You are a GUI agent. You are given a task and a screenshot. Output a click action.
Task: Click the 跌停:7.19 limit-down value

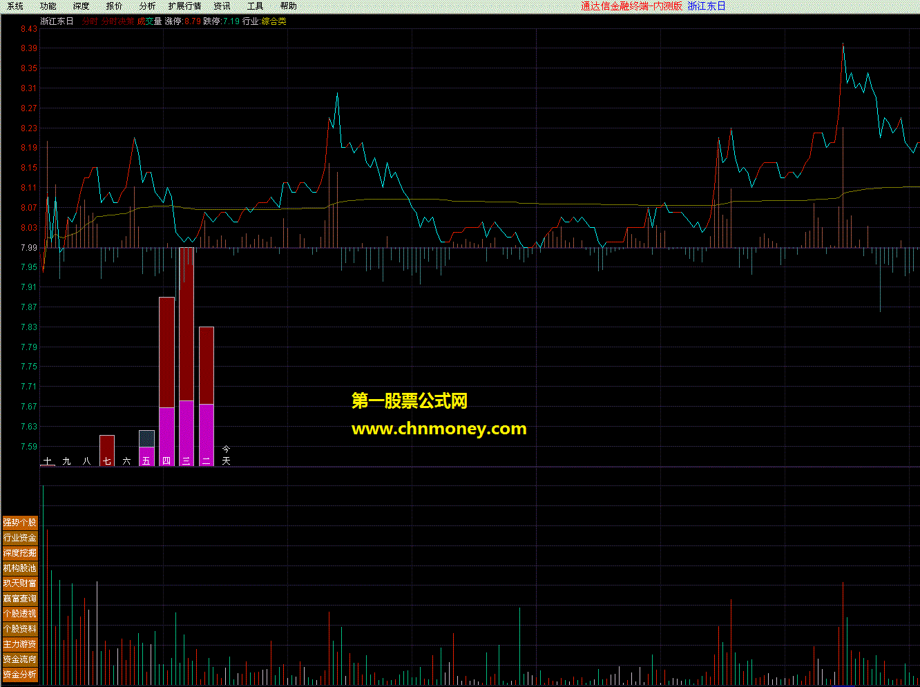point(222,21)
